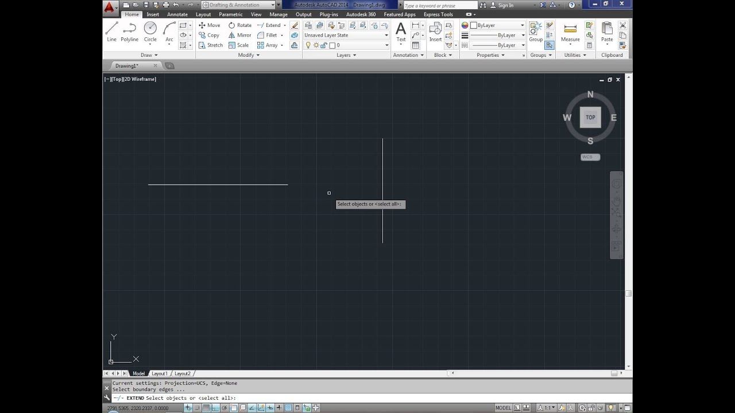Expand the Layers panel
This screenshot has width=735, height=413.
[x=346, y=55]
